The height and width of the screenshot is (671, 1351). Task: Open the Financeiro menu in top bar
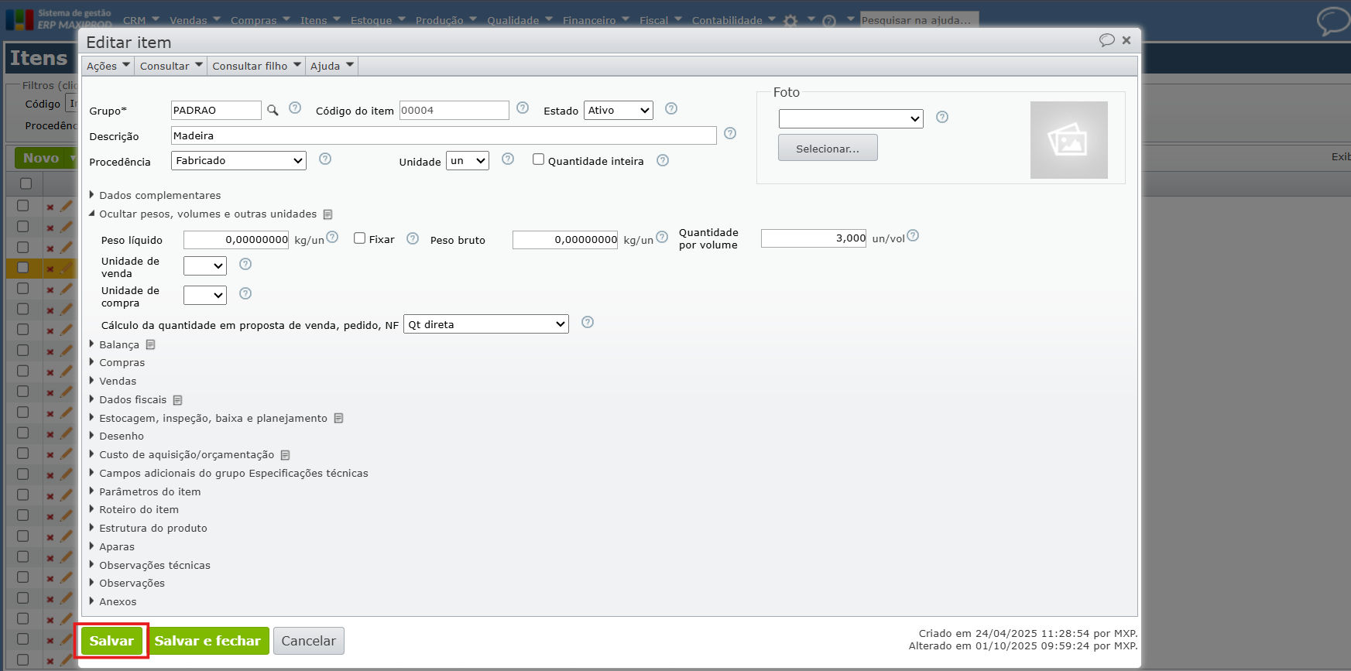click(596, 20)
